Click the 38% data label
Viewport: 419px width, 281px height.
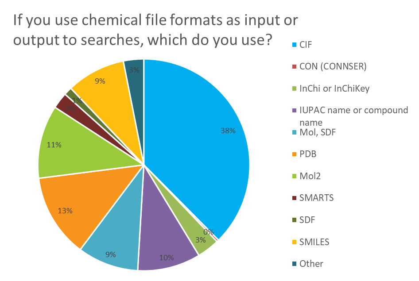coord(229,131)
